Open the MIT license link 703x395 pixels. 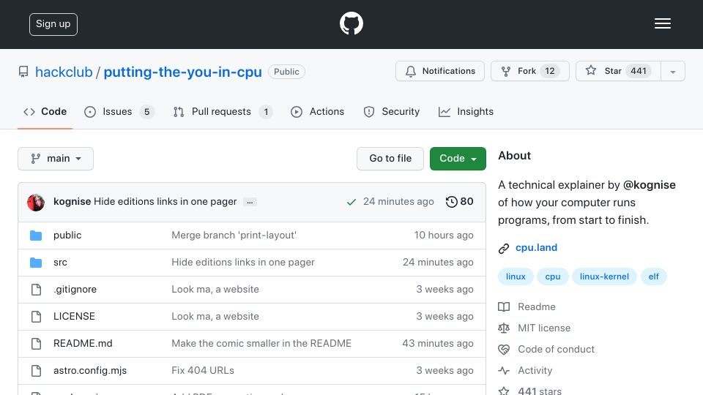tap(544, 328)
